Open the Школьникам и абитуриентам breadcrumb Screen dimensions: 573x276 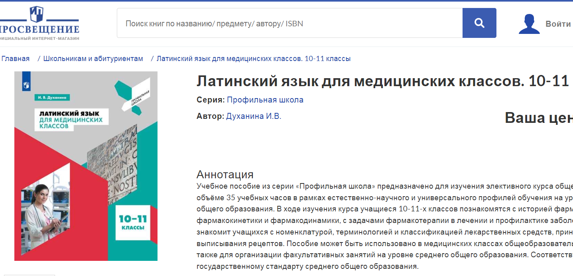coord(93,59)
